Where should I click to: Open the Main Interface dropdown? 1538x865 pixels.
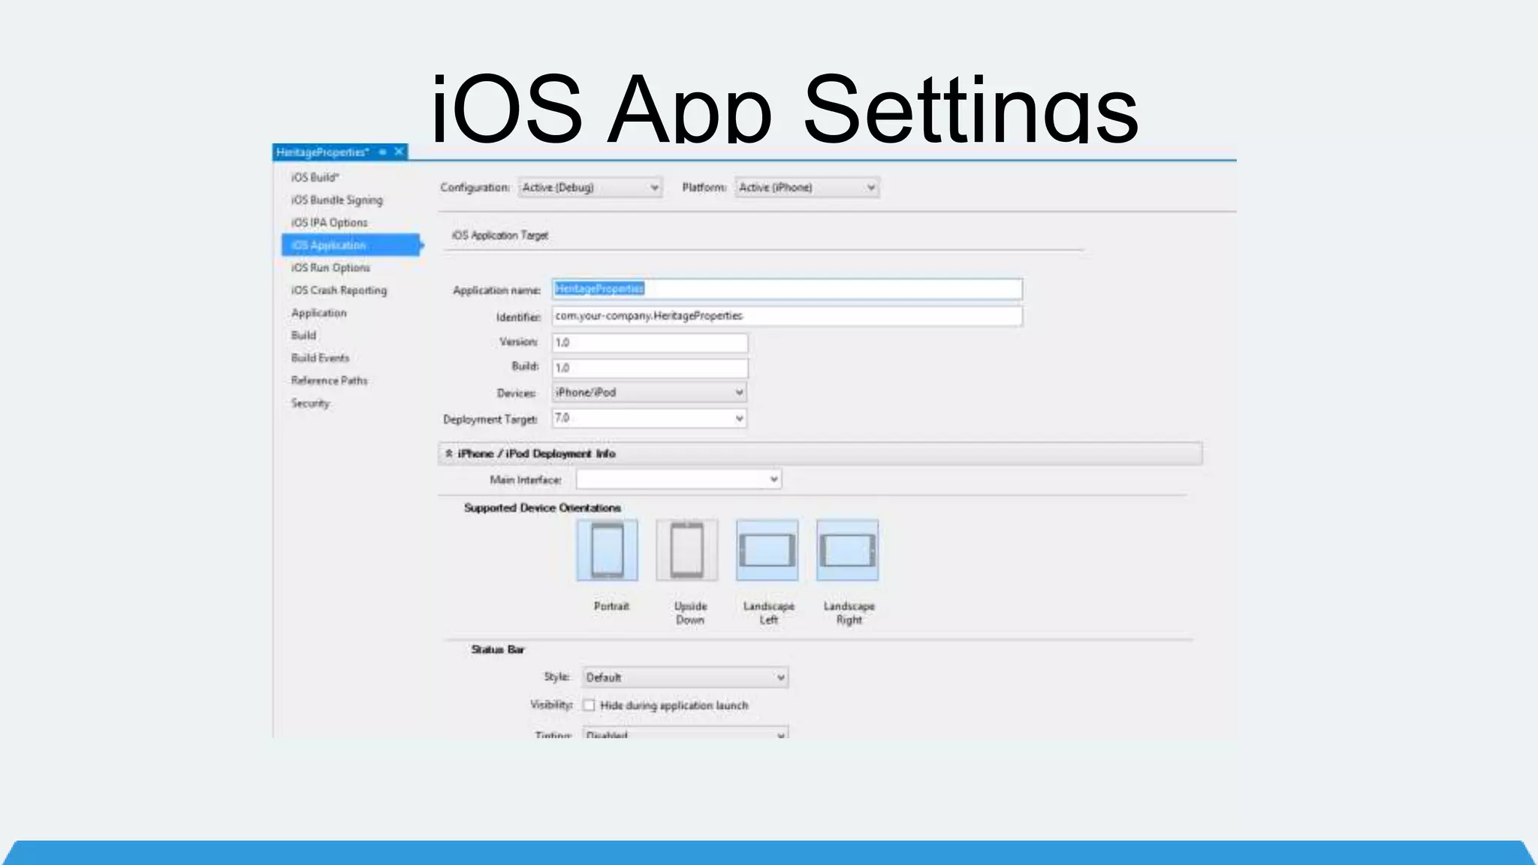point(679,479)
